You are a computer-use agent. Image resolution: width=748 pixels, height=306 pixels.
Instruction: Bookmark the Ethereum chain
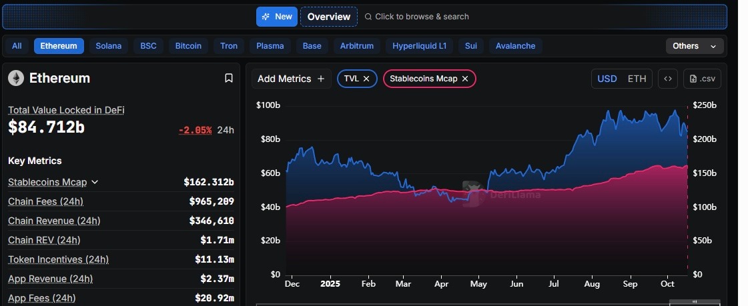pos(228,79)
